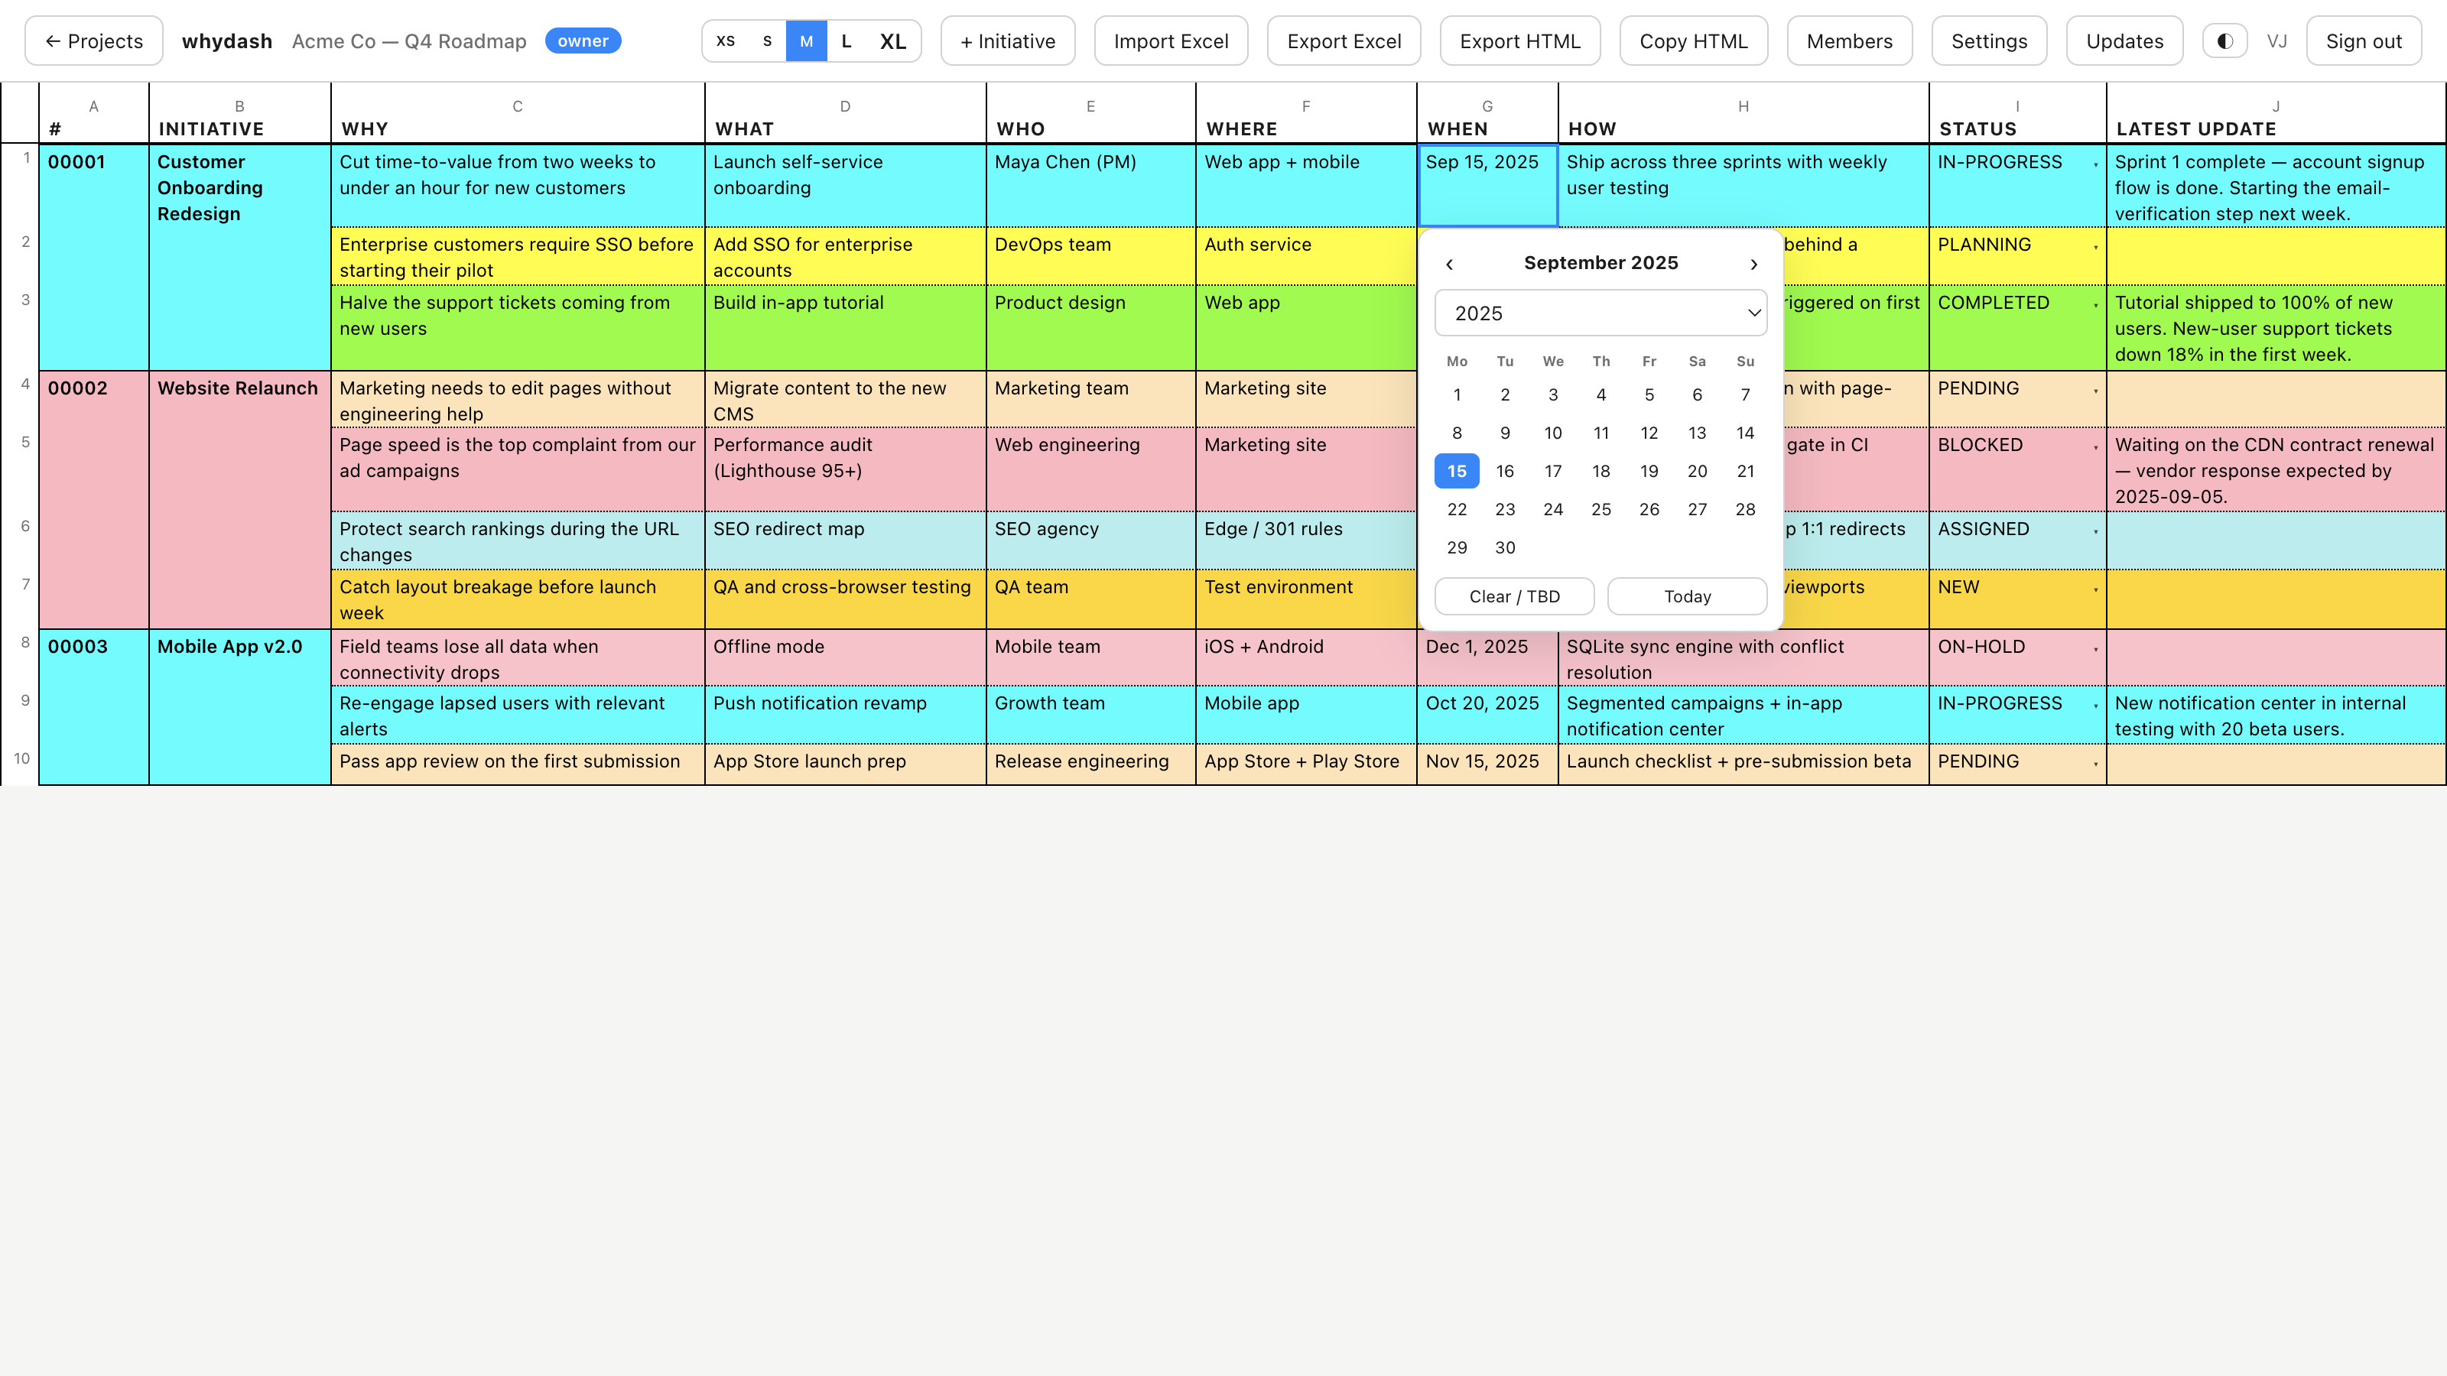2447x1376 pixels.
Task: Toggle dark mode theme icon
Action: click(2224, 41)
